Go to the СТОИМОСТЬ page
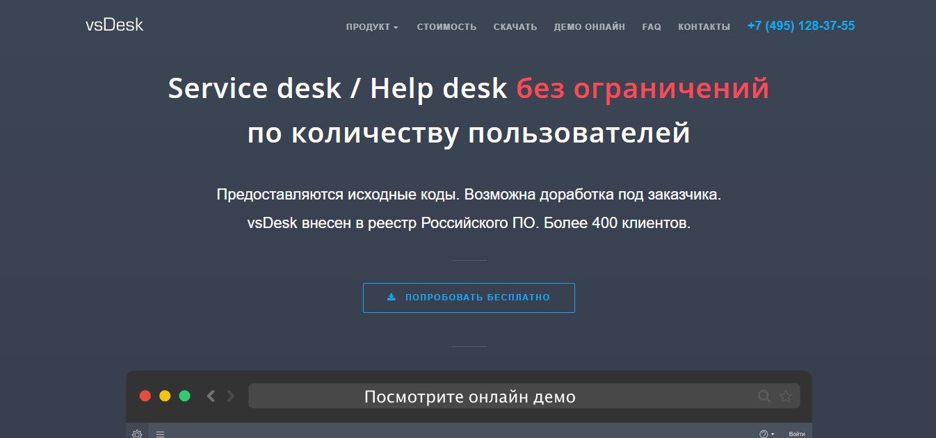 pos(446,27)
